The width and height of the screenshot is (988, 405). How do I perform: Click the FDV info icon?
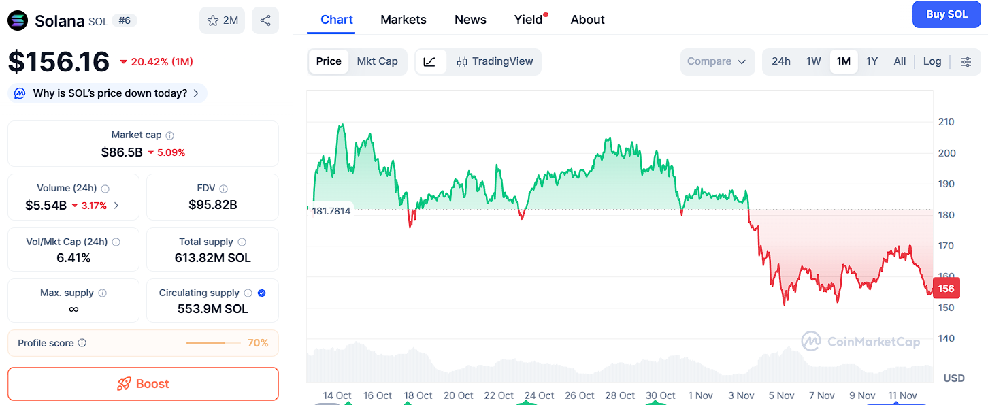224,189
